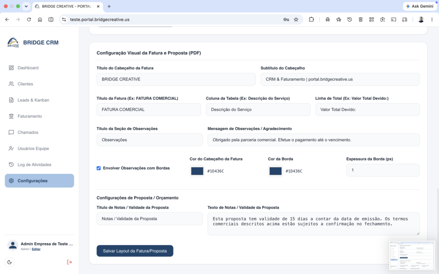
Task: Click the site information icon in address bar
Action: [x=64, y=20]
